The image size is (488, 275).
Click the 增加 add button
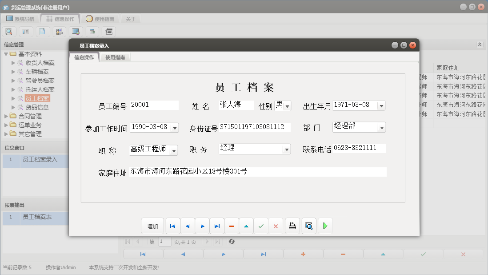(152, 226)
